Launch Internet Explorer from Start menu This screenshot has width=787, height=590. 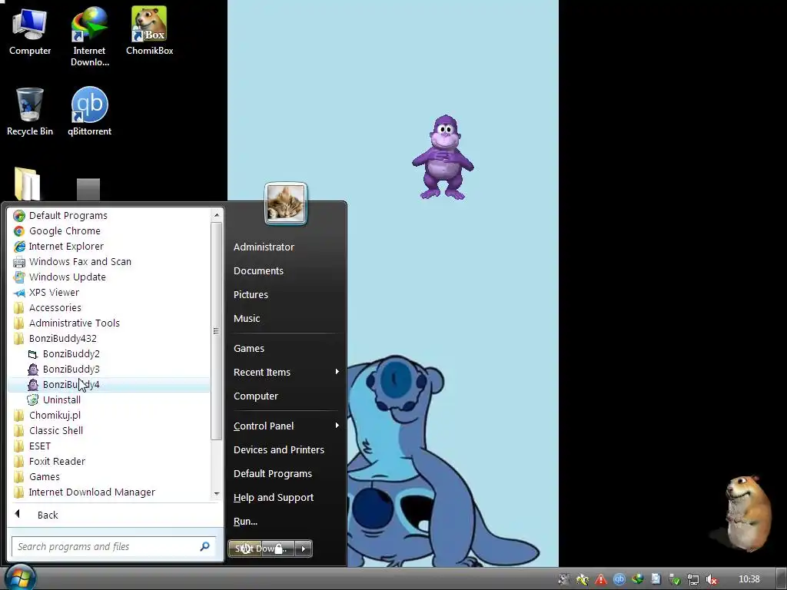[109, 247]
